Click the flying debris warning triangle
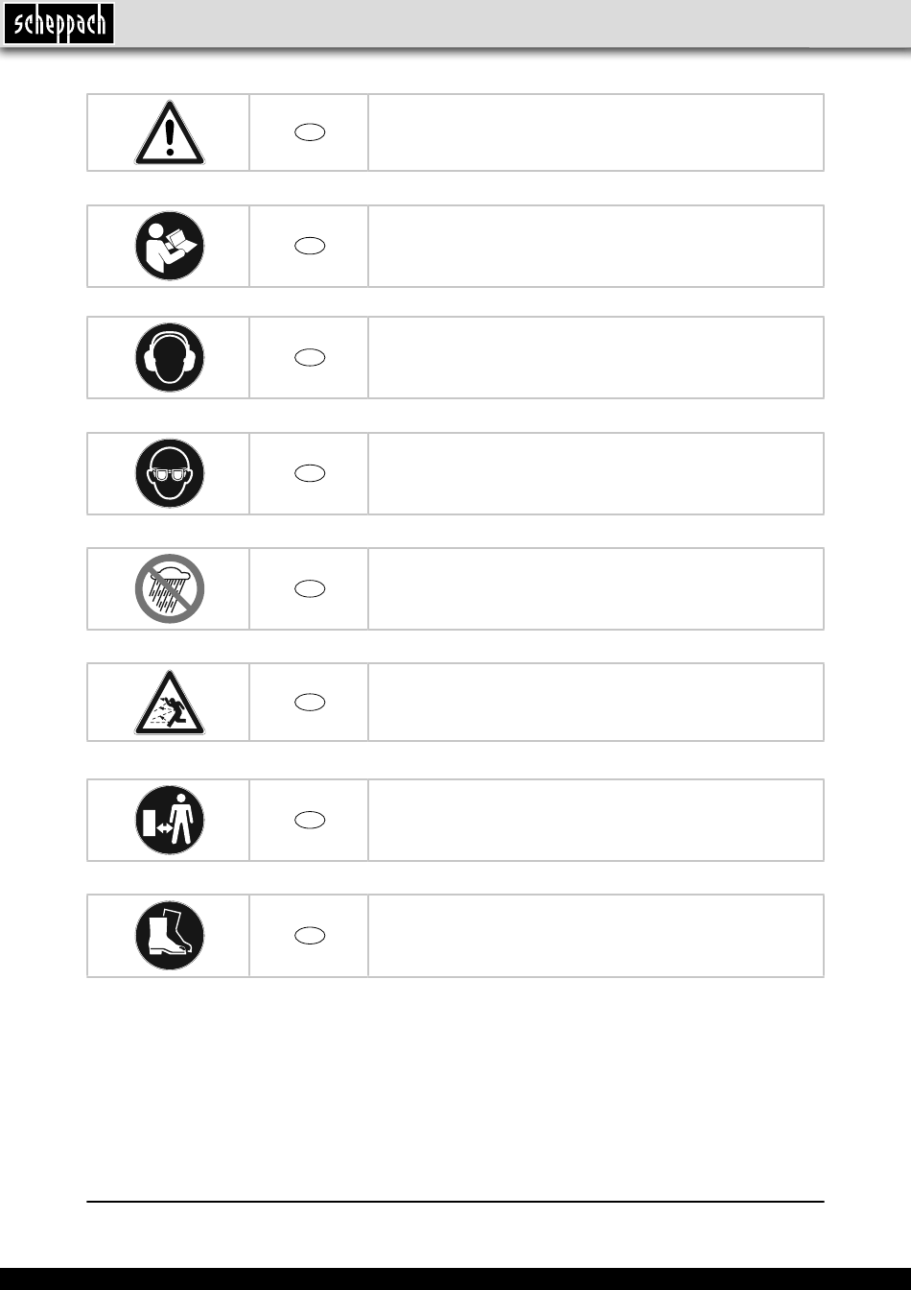911x1290 pixels. tap(169, 703)
